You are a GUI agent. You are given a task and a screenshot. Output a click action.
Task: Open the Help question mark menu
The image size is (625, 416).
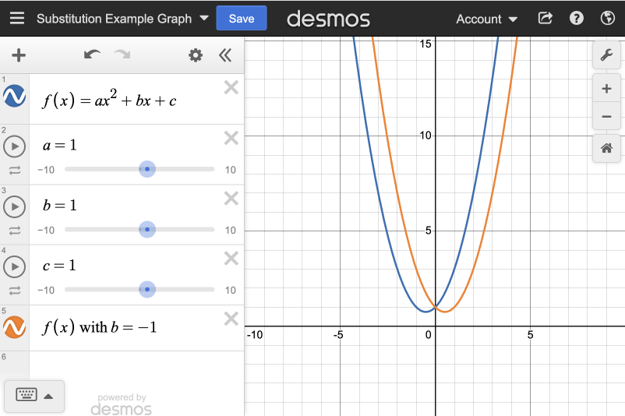coord(577,18)
